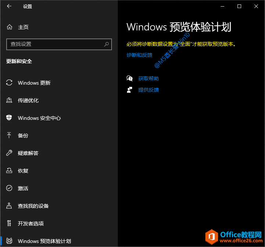This screenshot has width=265, height=247.
Task: Click the Windows 安全中心 shield icon
Action: 9,118
